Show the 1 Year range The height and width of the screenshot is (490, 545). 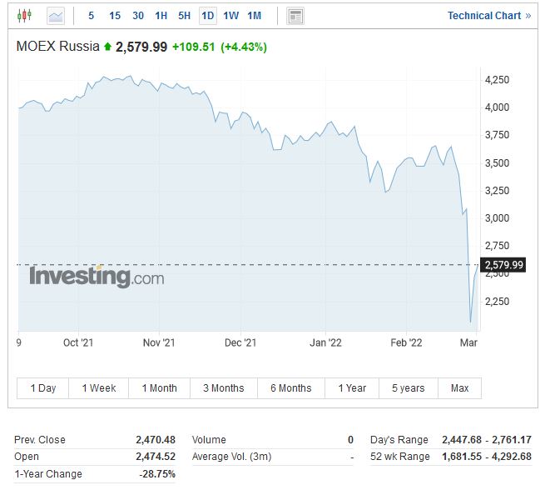(352, 388)
